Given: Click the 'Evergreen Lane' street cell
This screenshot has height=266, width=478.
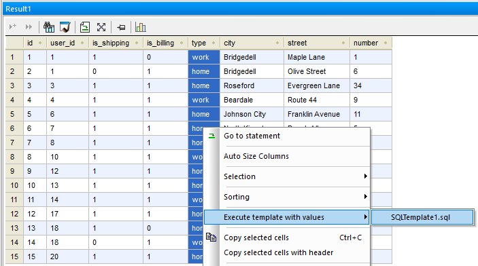Looking at the screenshot, I should click(317, 85).
